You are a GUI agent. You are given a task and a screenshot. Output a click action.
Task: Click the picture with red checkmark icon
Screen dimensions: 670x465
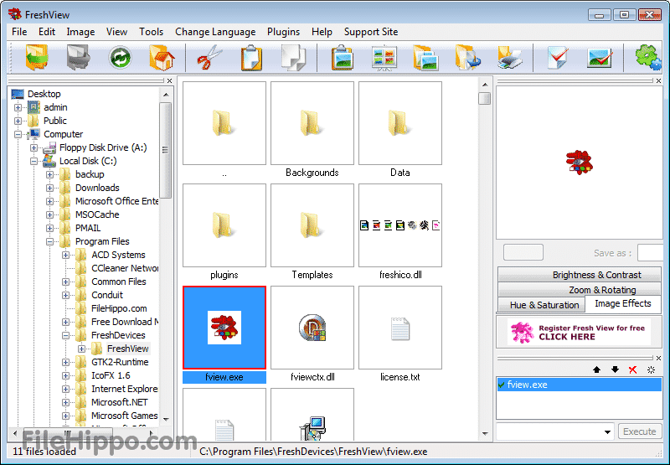pyautogui.click(x=600, y=57)
